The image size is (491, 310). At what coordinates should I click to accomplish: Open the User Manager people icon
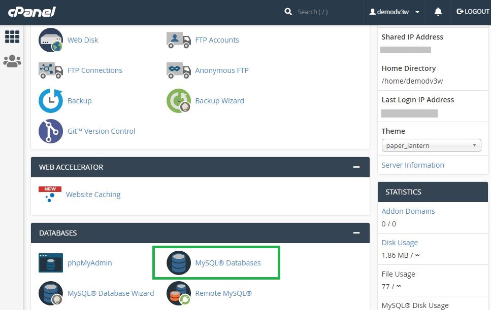coord(12,61)
